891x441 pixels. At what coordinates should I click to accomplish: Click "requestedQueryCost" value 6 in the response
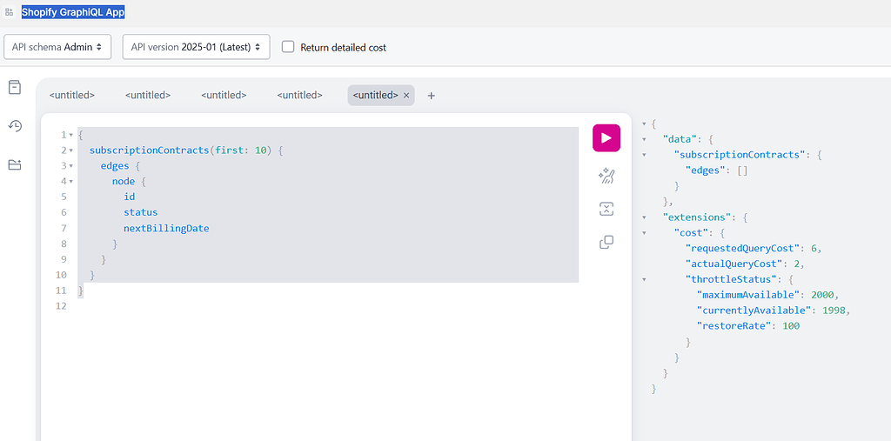[814, 248]
